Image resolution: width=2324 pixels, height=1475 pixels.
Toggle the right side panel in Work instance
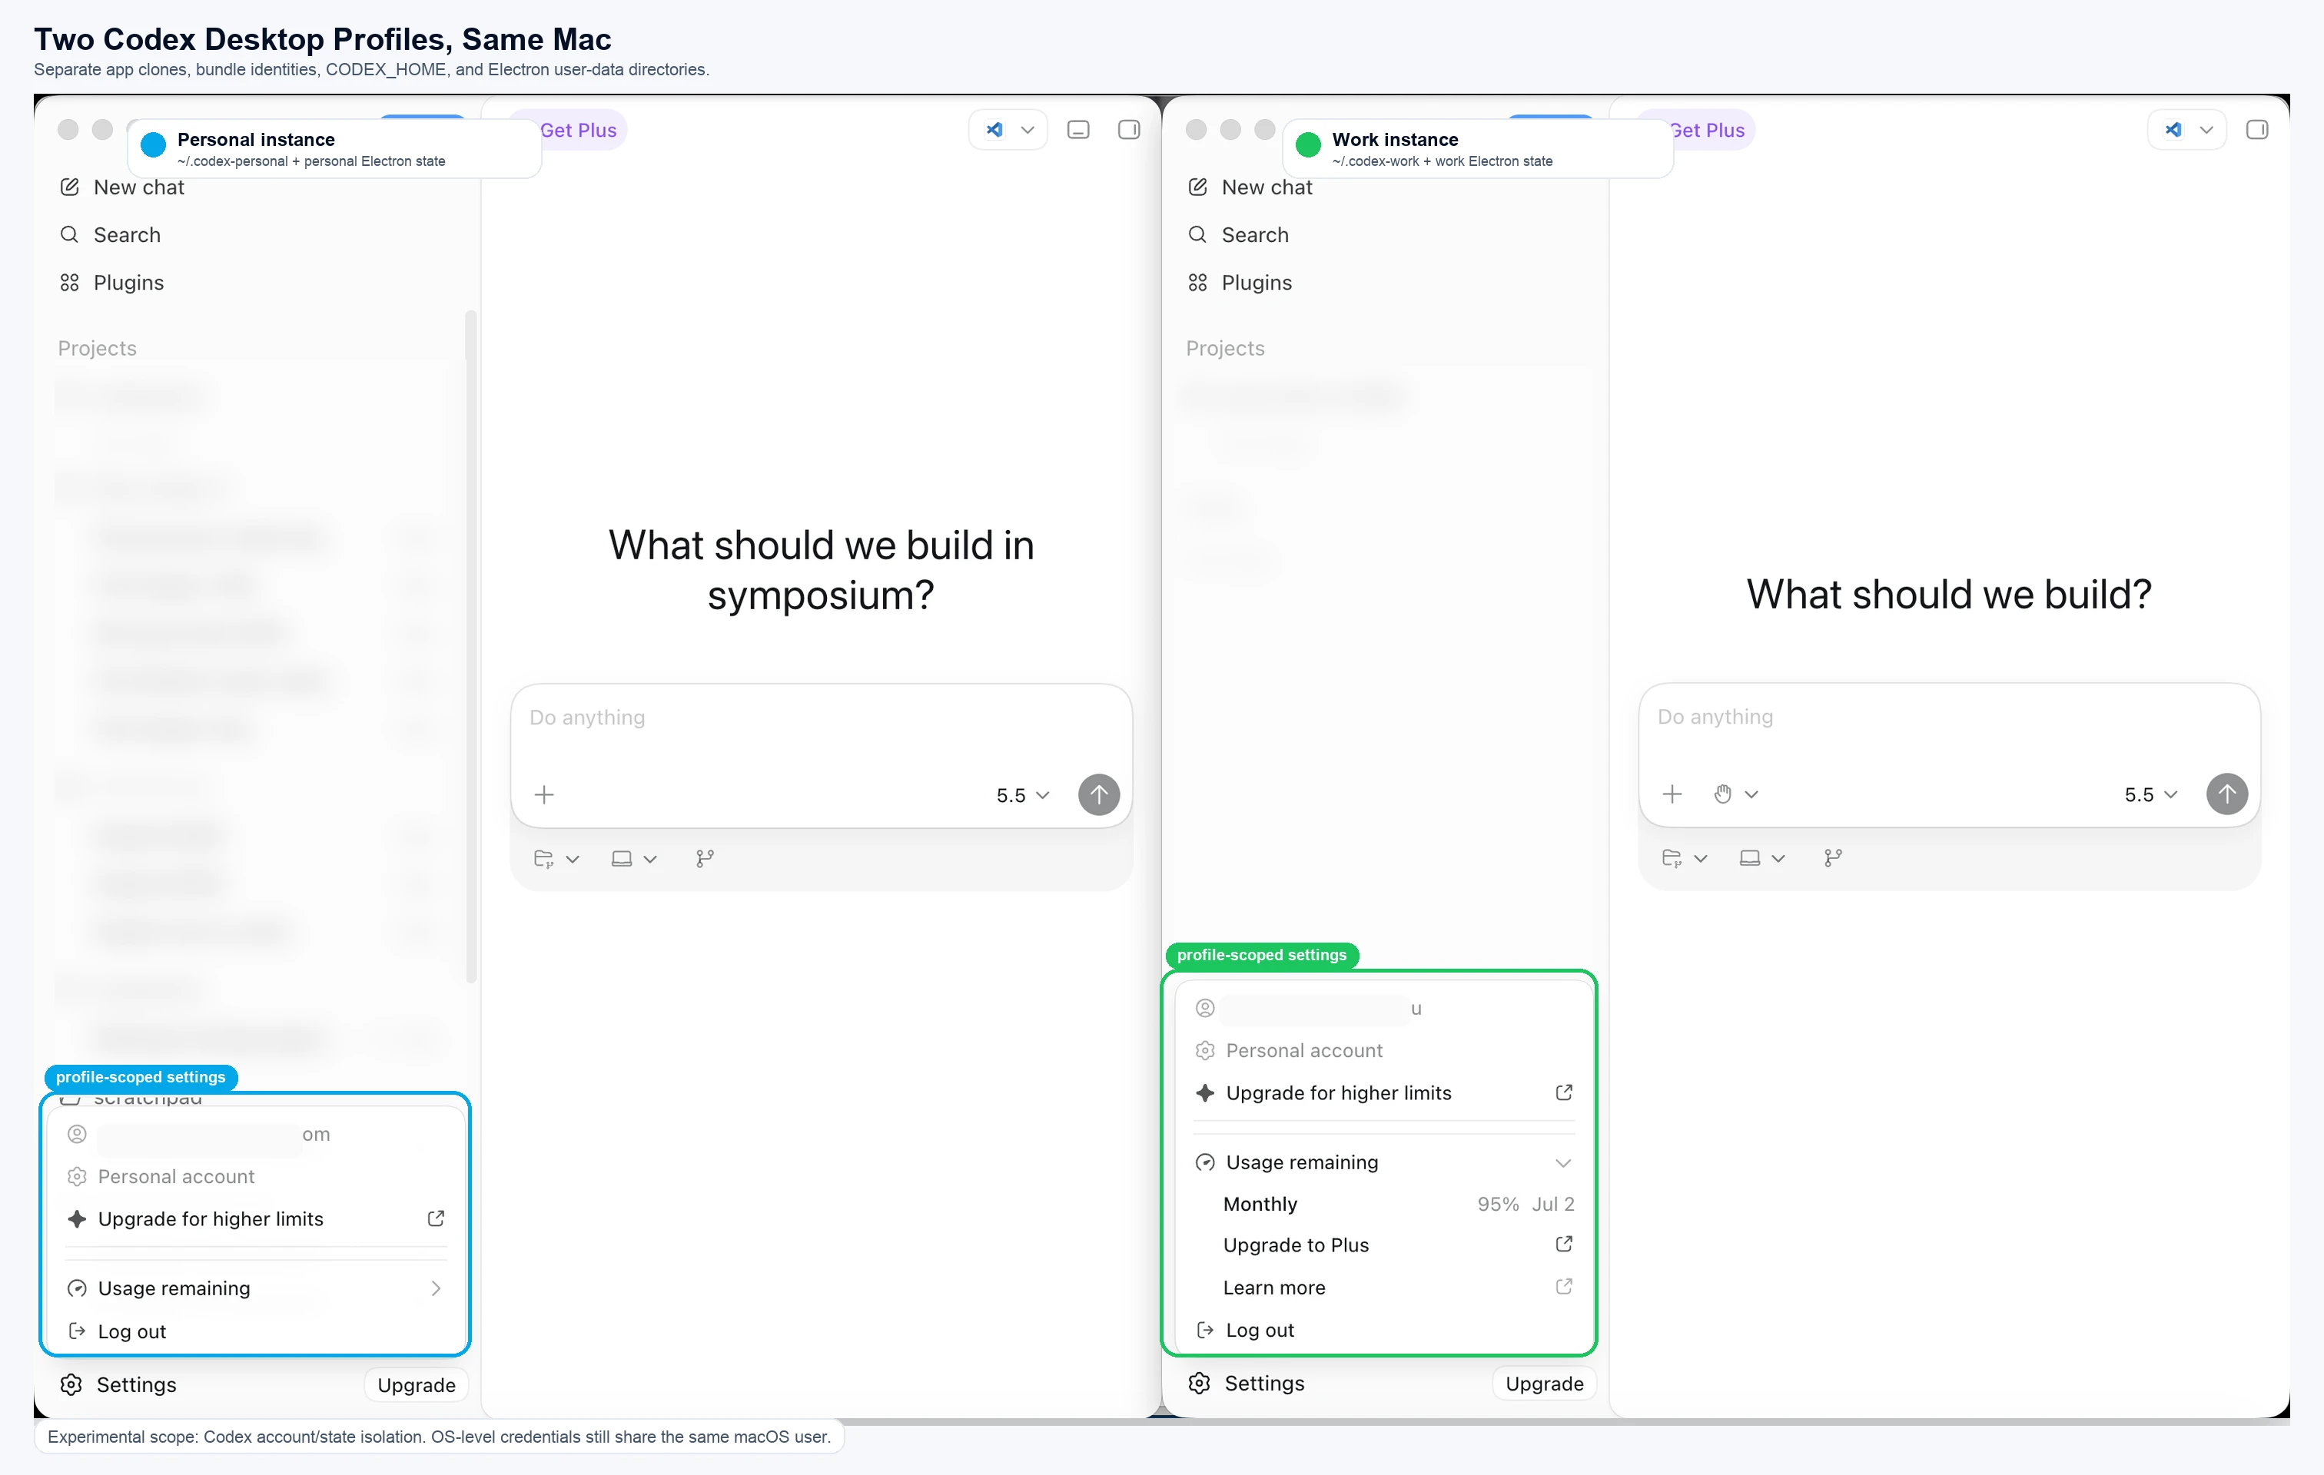click(2256, 129)
